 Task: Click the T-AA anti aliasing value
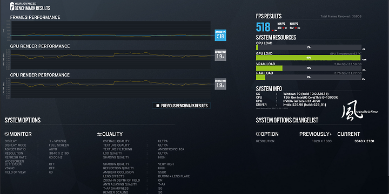(x=162, y=184)
